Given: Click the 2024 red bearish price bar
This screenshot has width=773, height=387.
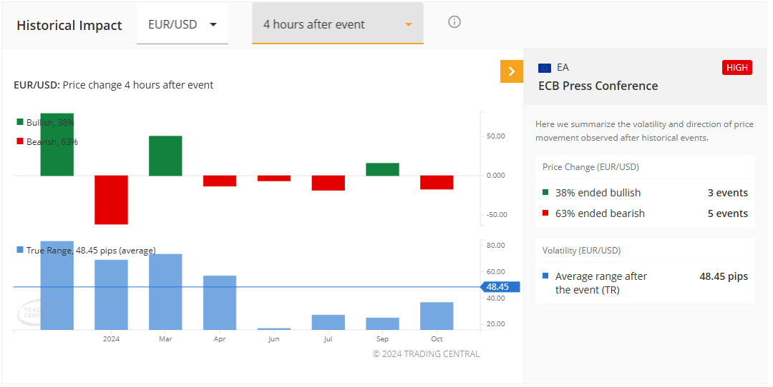Looking at the screenshot, I should [x=112, y=200].
